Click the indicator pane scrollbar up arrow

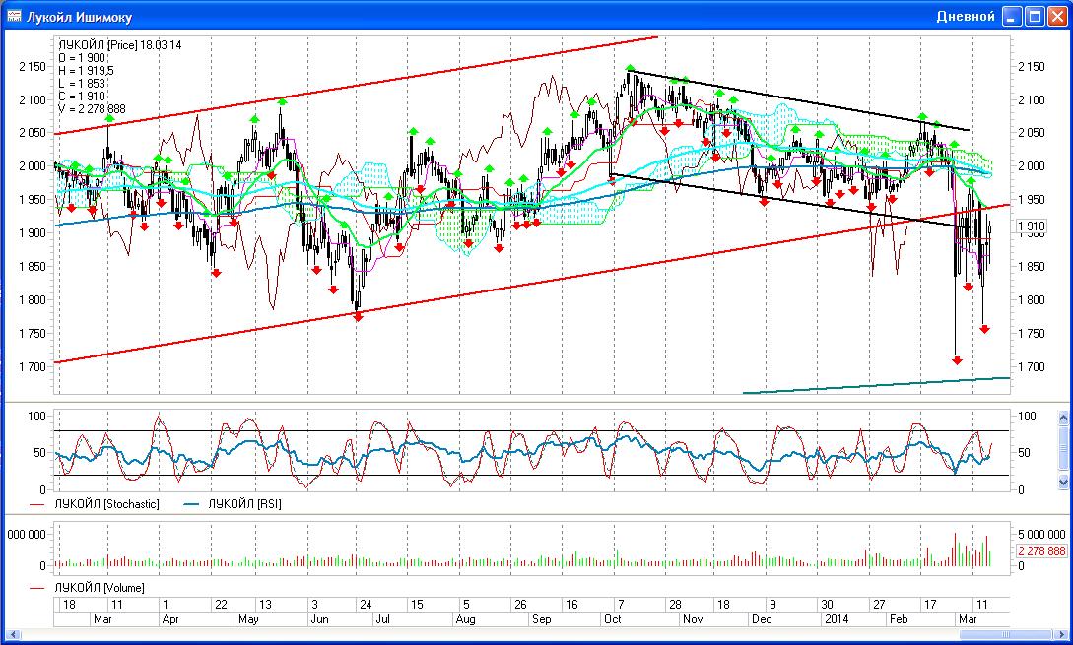point(1063,417)
